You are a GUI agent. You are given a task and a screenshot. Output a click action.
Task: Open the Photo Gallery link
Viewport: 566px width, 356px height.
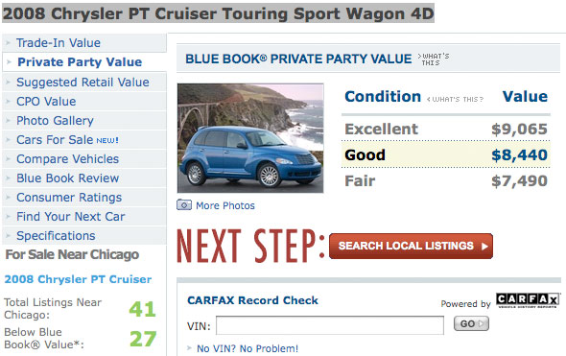tap(55, 121)
